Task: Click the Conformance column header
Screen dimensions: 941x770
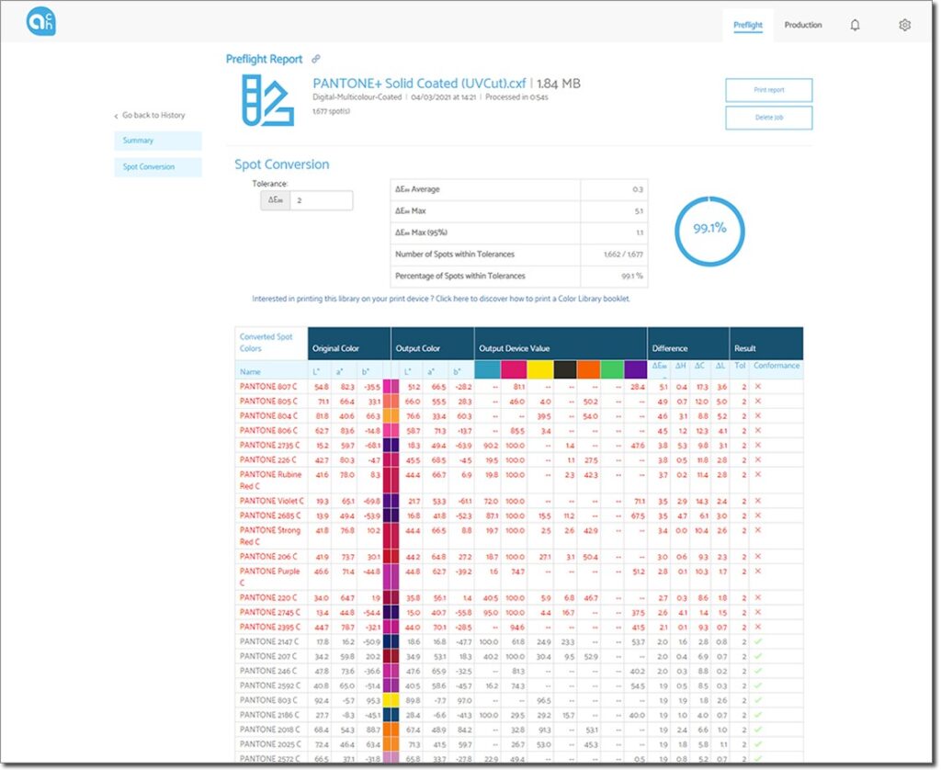Action: tap(777, 366)
